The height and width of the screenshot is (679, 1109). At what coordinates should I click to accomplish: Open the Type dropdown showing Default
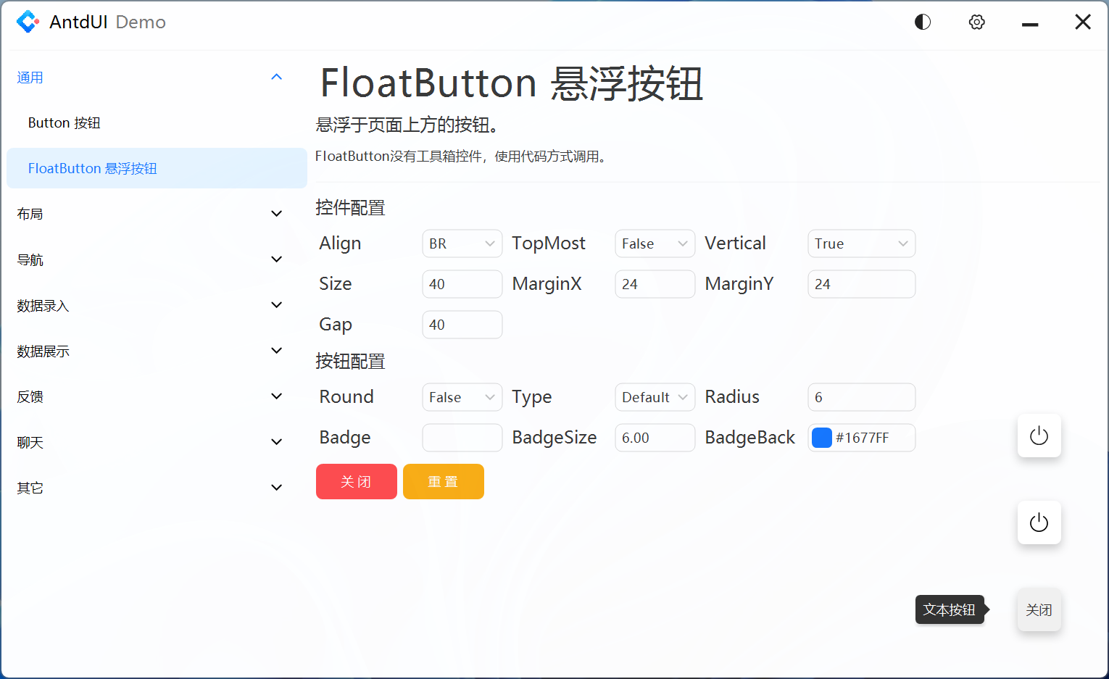pyautogui.click(x=655, y=397)
